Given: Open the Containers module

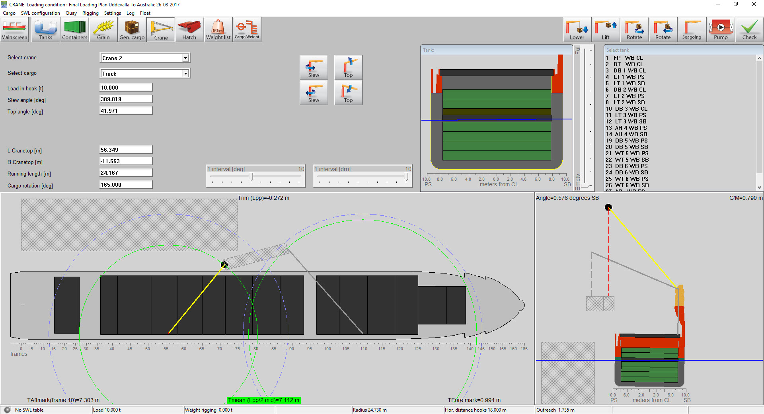Looking at the screenshot, I should (74, 29).
